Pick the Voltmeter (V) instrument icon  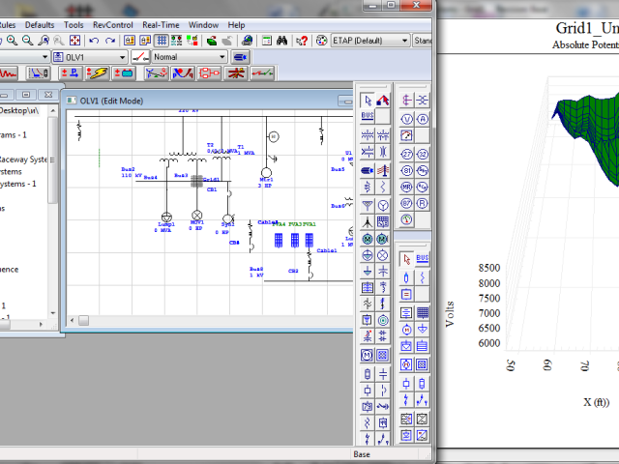coord(407,118)
